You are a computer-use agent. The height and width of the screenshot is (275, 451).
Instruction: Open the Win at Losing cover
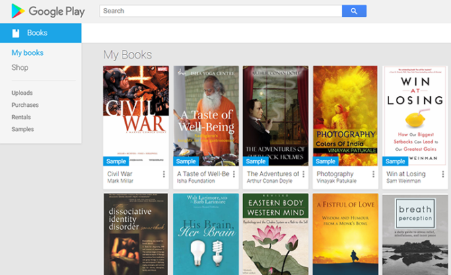(415, 116)
